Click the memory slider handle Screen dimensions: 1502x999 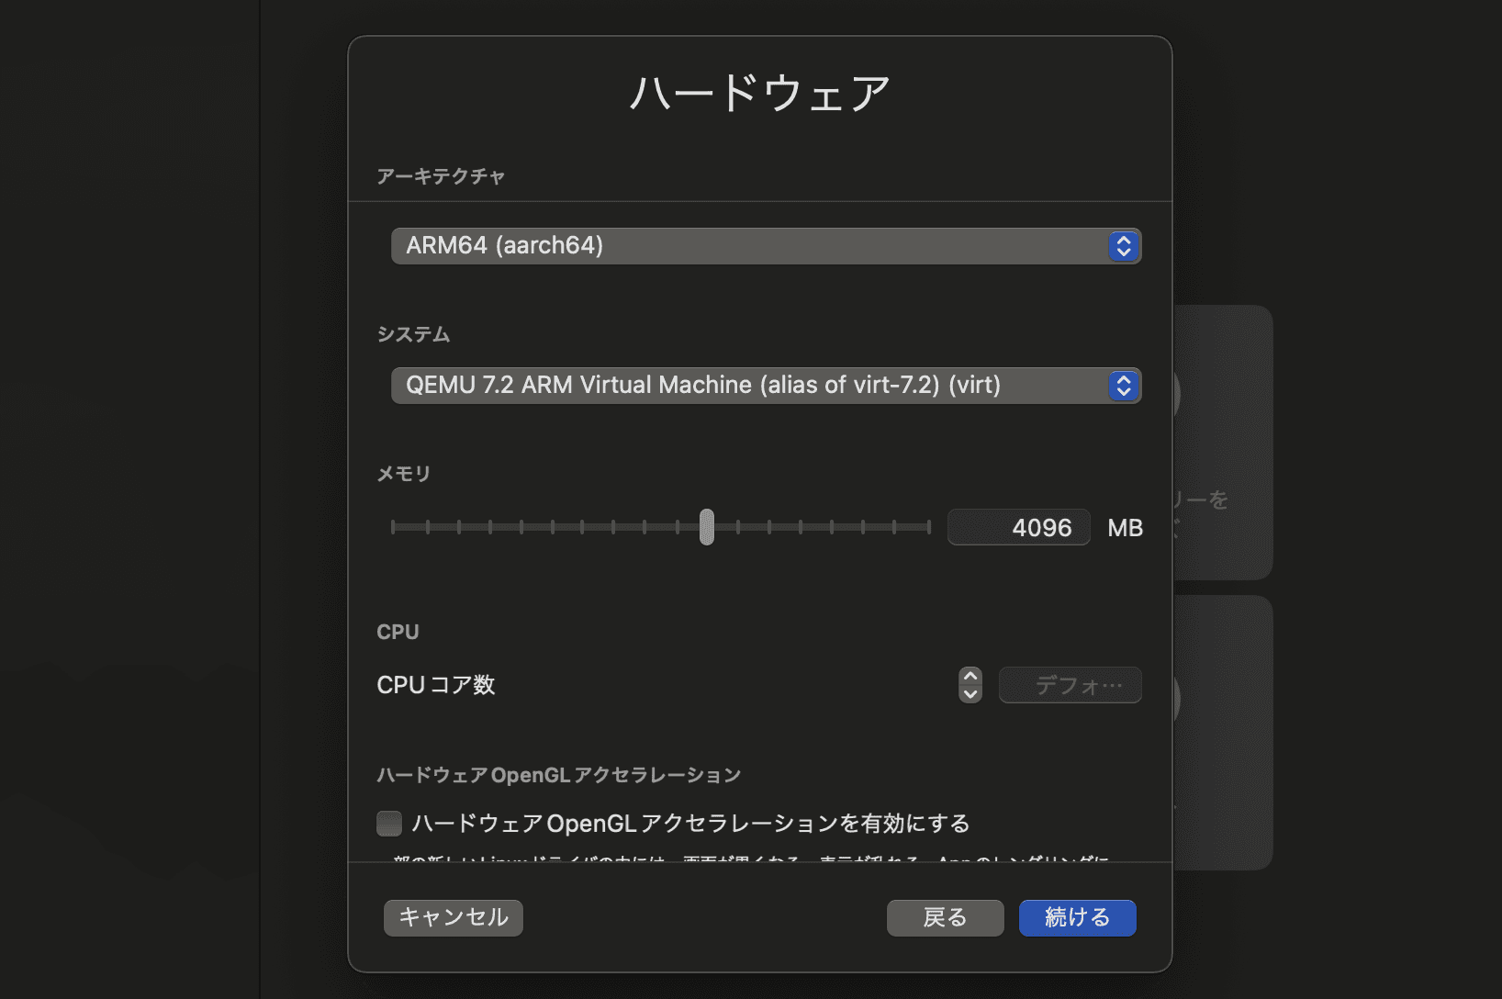coord(706,527)
